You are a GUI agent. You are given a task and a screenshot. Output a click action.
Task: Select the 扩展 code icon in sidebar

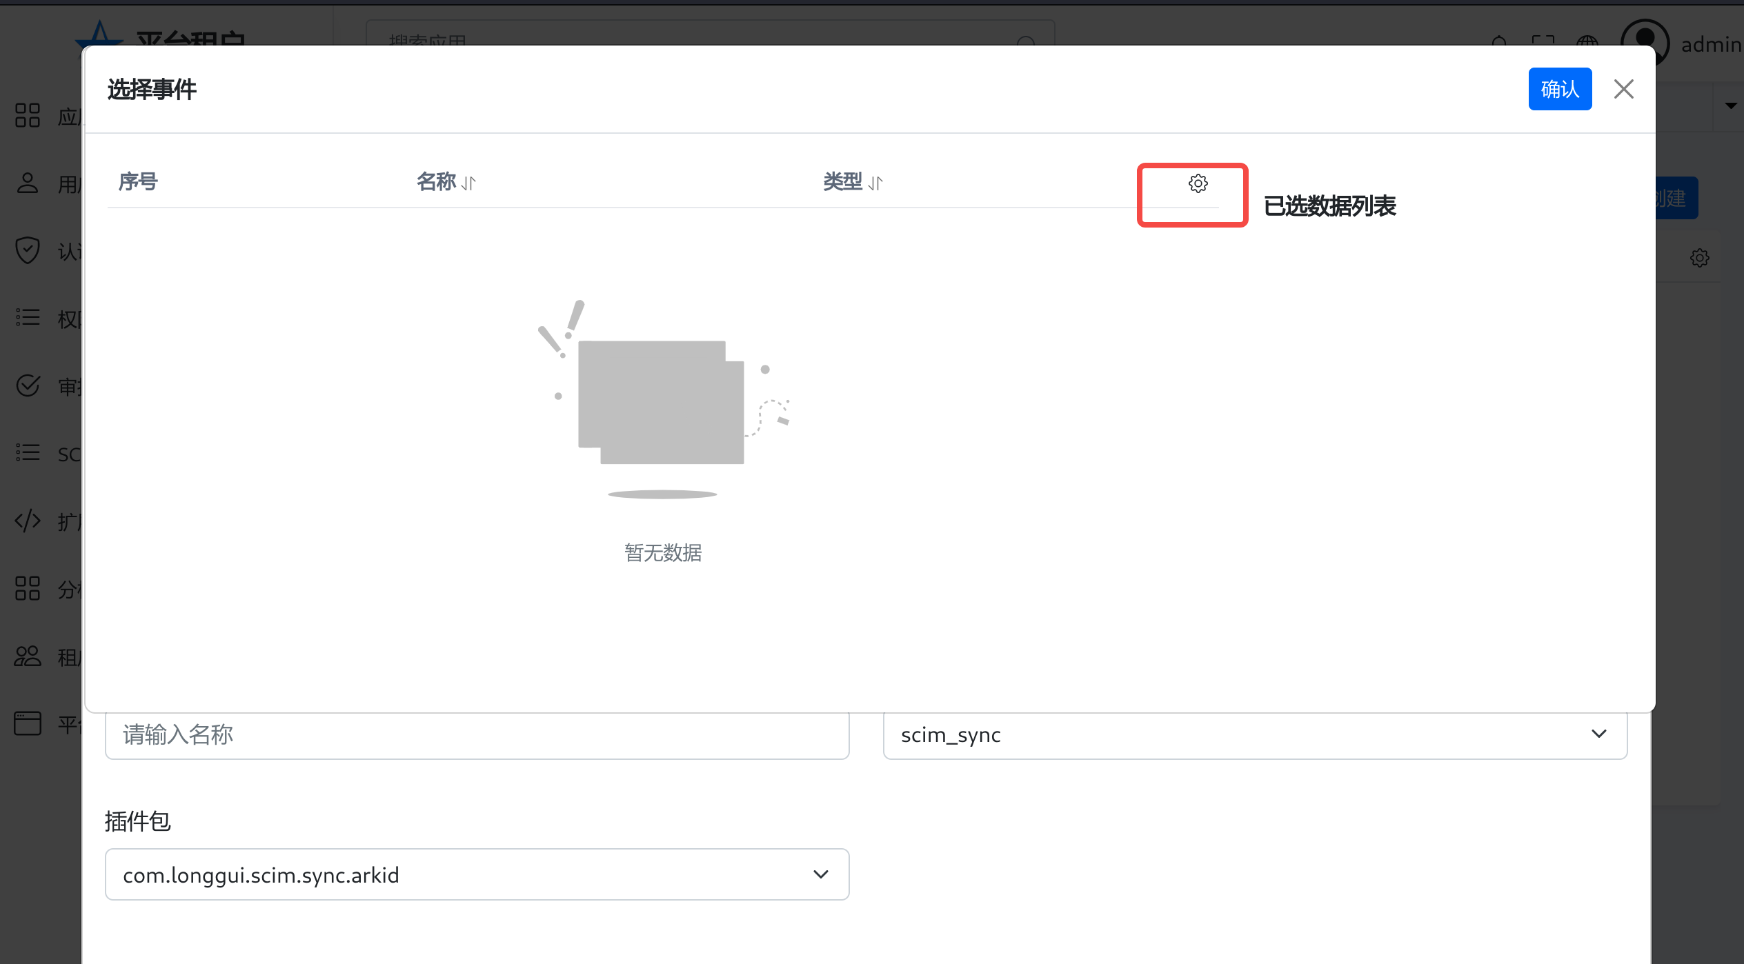pos(28,521)
